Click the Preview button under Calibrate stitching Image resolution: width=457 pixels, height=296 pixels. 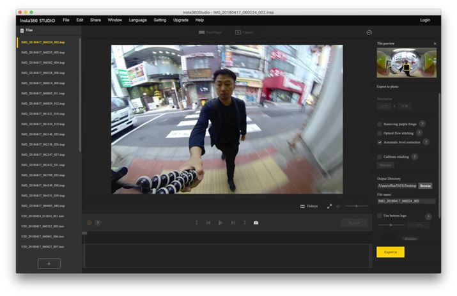point(385,166)
